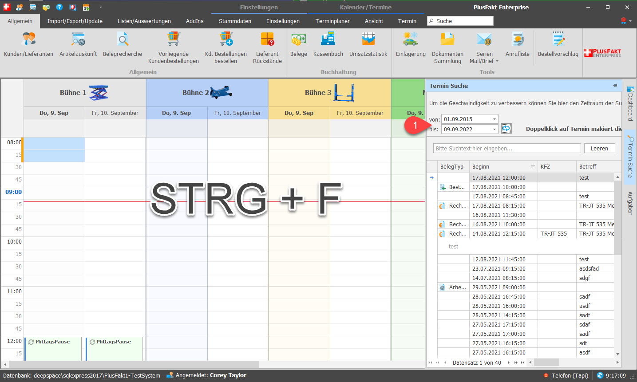
Task: Click the article search quick-access icon
Action: click(x=33, y=7)
